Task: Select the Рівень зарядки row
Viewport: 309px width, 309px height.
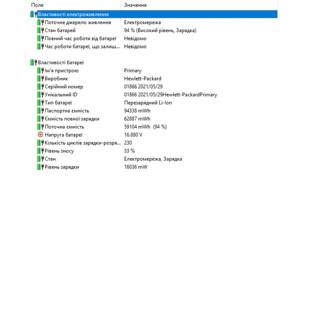Action: point(61,167)
